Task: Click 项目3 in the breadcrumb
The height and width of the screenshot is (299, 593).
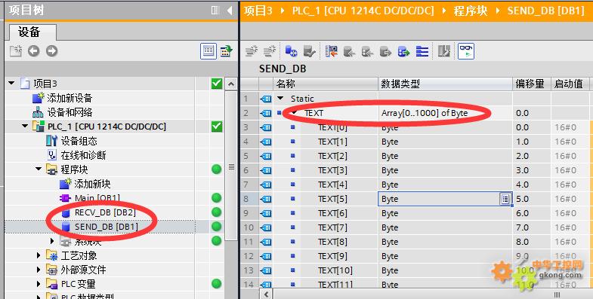Action: (x=258, y=11)
